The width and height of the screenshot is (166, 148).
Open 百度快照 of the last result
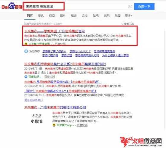[82, 125]
